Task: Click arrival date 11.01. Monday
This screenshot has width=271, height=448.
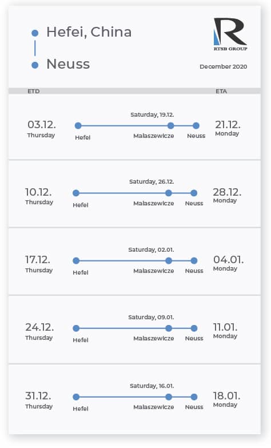Action: [225, 331]
